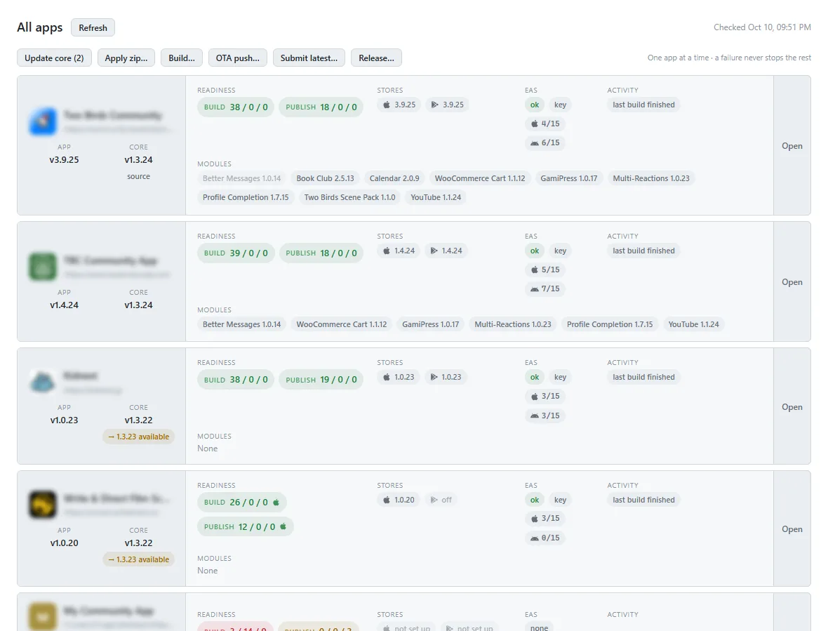Click Profile Completion 1.7.15 in second app

610,324
